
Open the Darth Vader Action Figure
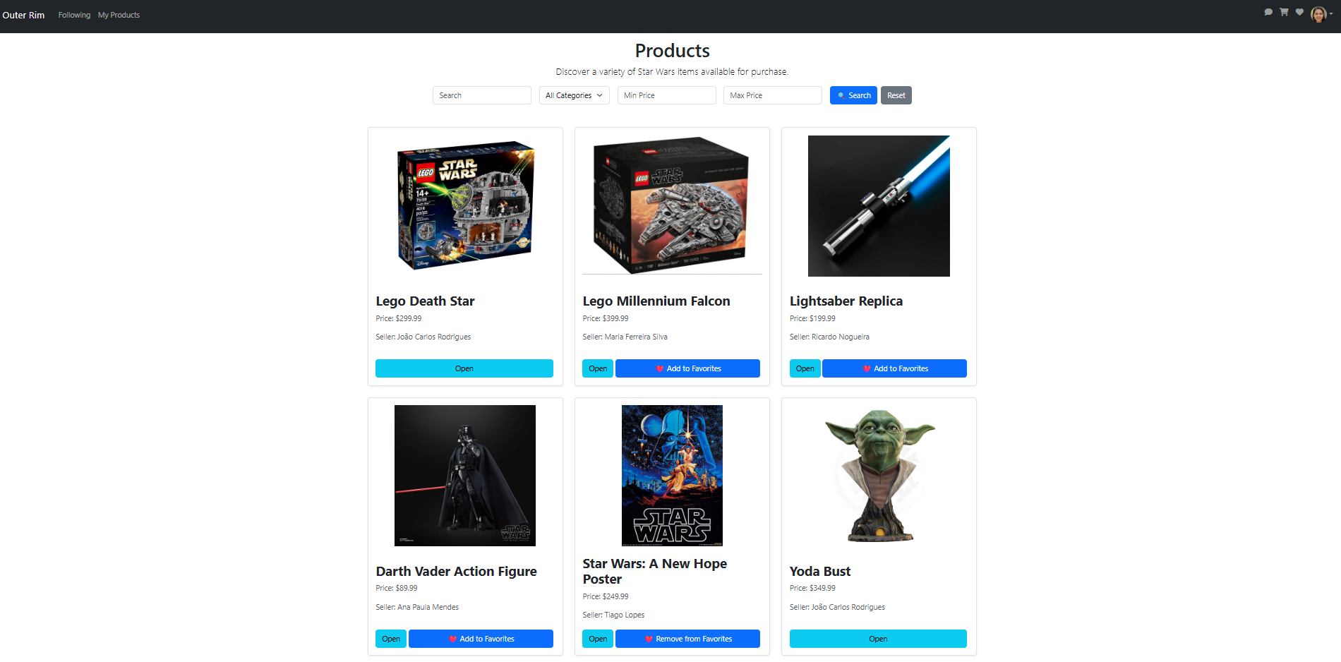391,639
